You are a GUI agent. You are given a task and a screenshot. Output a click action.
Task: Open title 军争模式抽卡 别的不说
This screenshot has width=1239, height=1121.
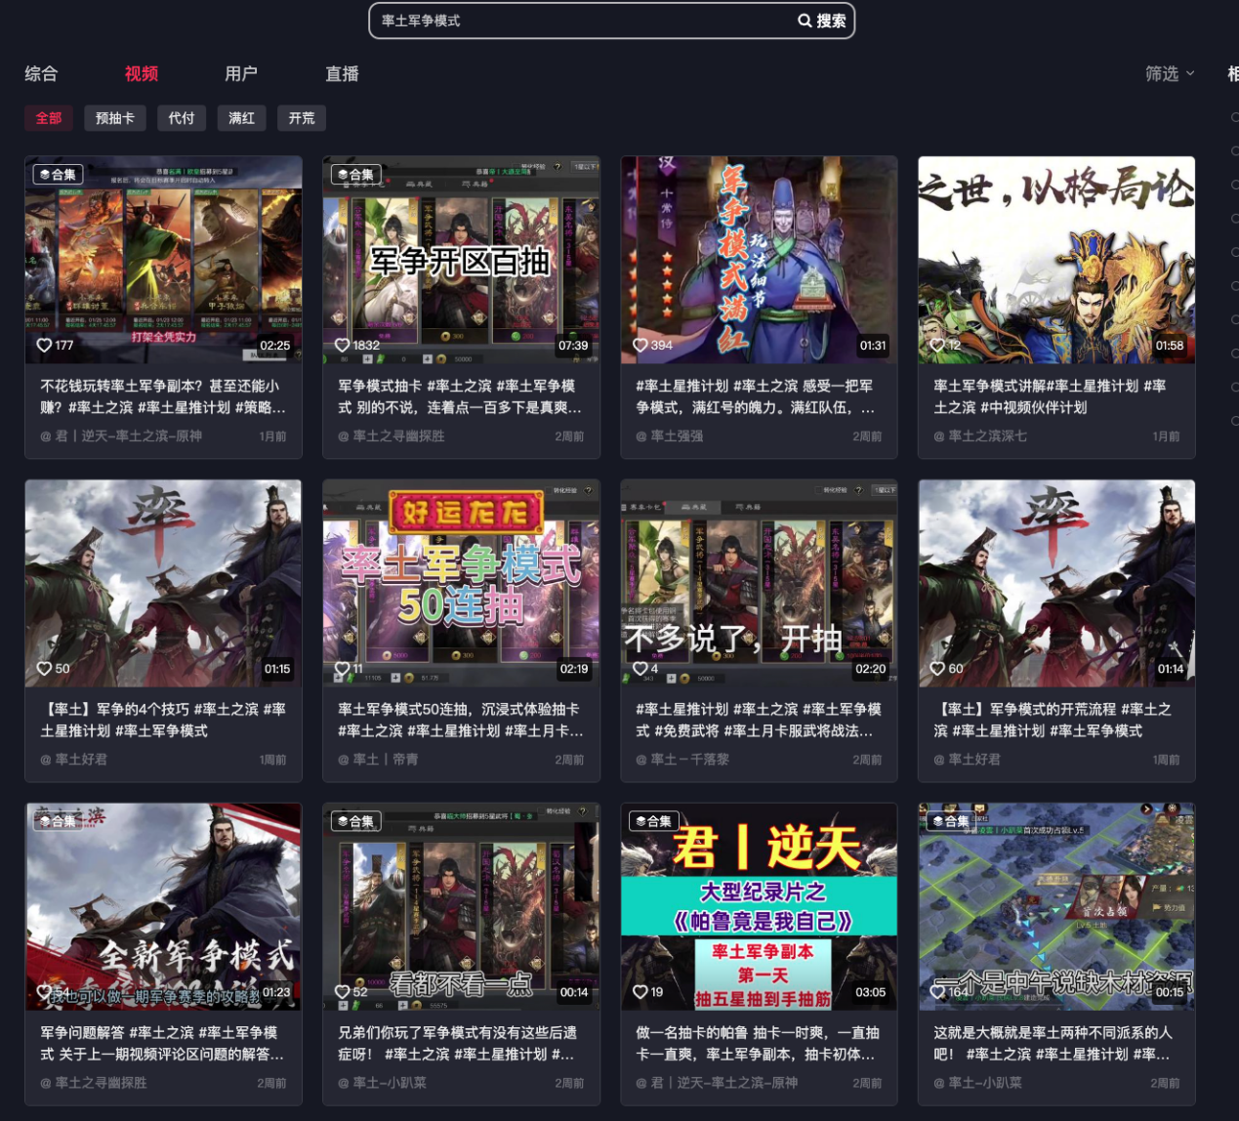[460, 396]
